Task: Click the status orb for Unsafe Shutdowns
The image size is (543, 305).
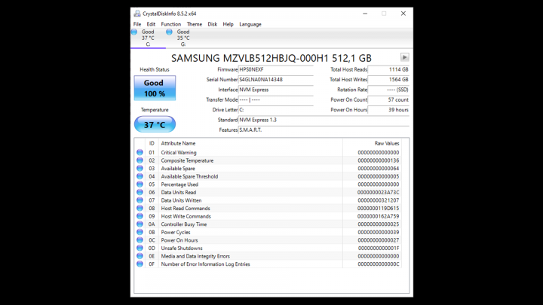Action: click(140, 248)
